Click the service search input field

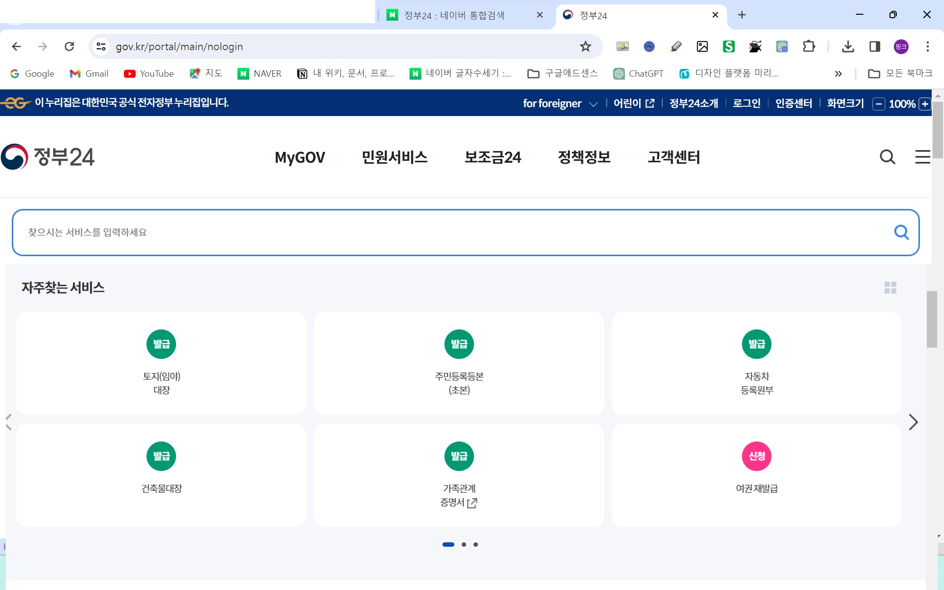[442, 232]
